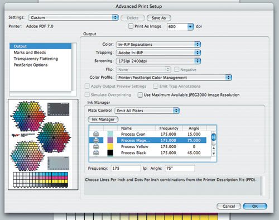Click the magenta ink color swatch
This screenshot has height=220, width=279.
point(110,140)
